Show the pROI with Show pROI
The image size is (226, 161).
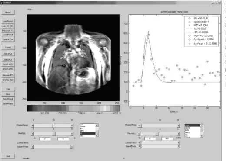click(8, 69)
